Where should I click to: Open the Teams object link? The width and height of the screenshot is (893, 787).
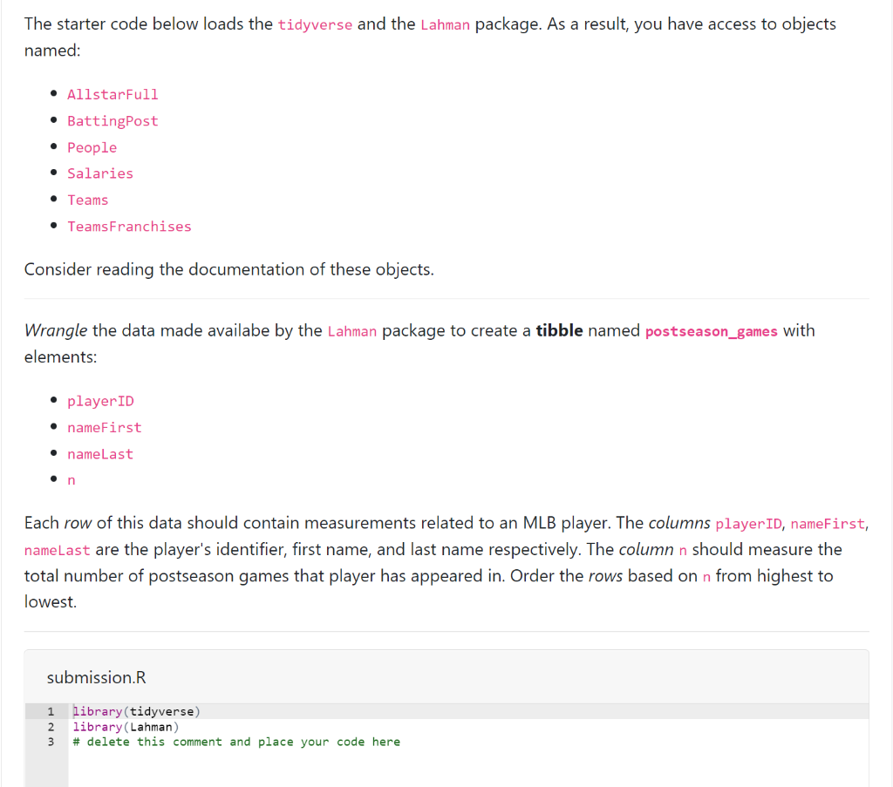[x=87, y=200]
